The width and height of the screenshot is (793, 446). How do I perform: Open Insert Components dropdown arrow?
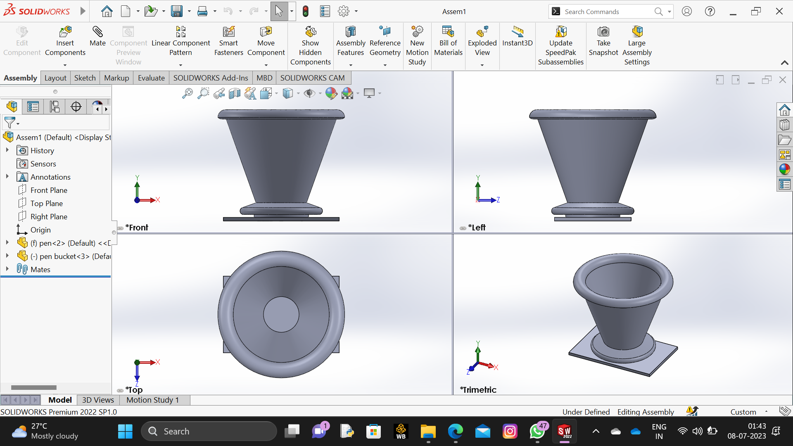(65, 65)
